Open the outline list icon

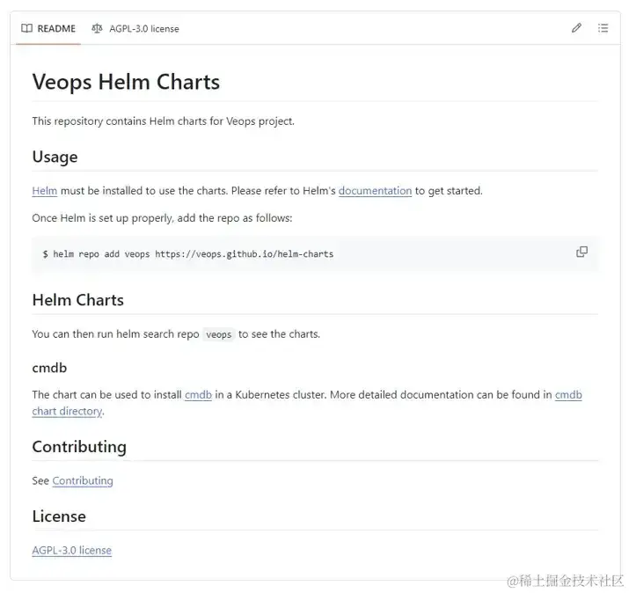tap(603, 28)
